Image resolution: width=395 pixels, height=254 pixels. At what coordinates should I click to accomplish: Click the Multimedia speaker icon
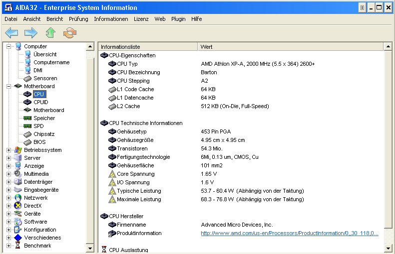(x=18, y=174)
